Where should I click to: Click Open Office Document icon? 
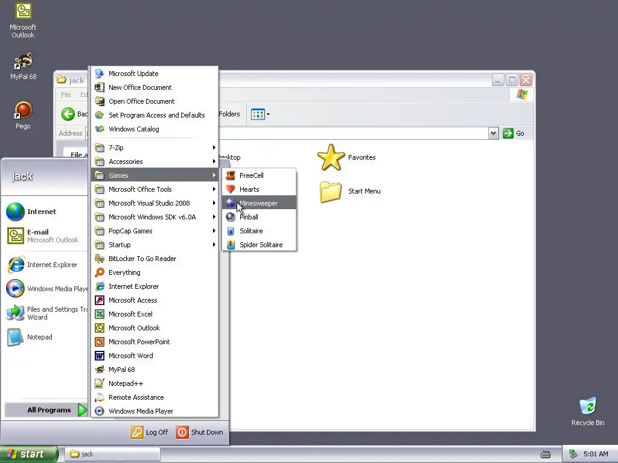point(100,101)
